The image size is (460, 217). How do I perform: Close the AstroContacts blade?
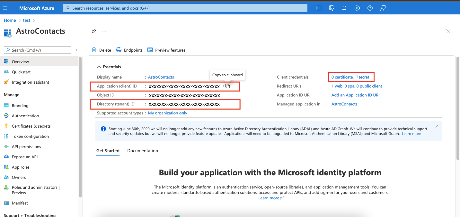click(x=448, y=31)
